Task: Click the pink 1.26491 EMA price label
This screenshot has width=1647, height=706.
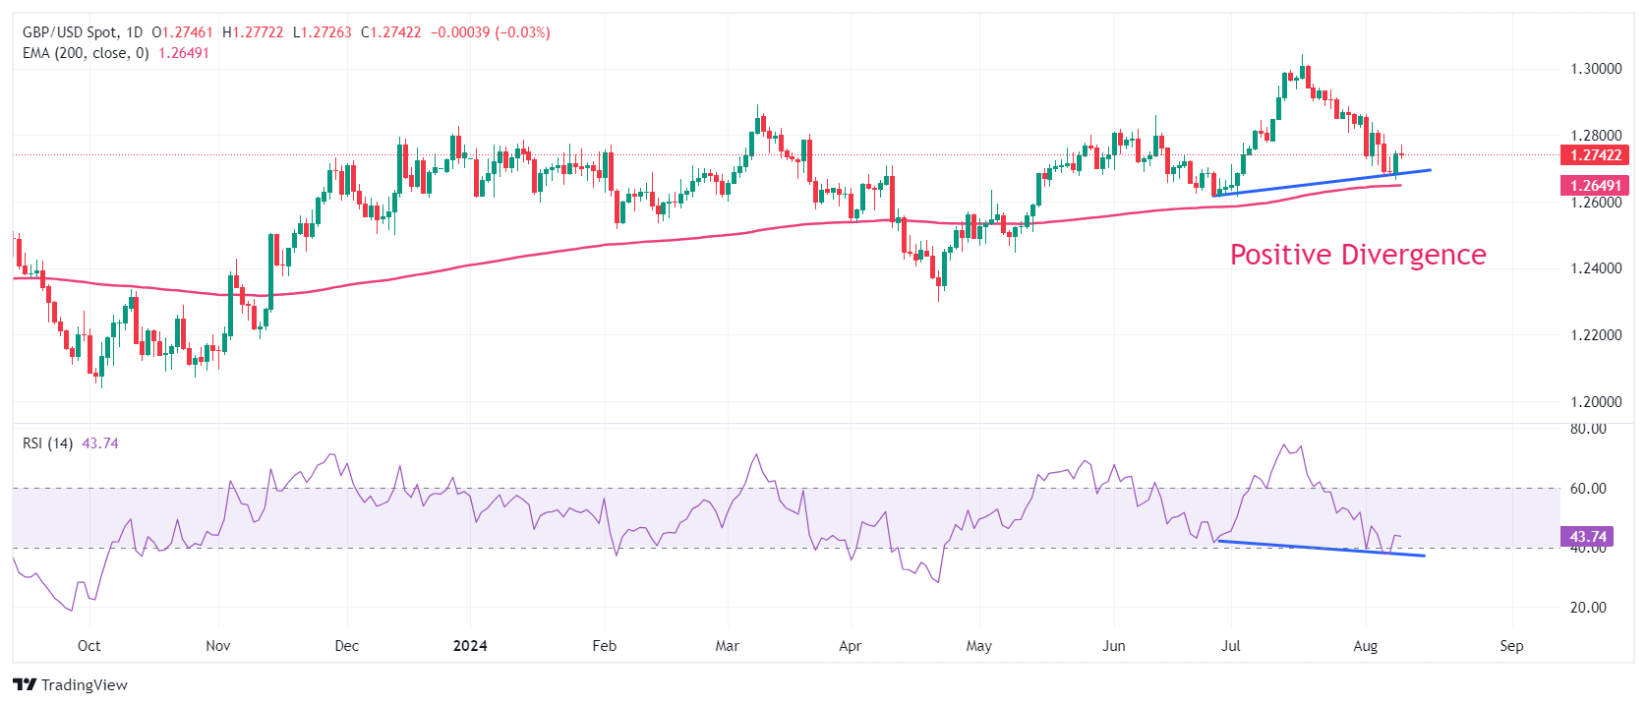Action: coord(1594,186)
